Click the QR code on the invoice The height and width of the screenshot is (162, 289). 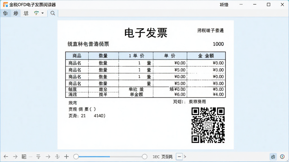click(208, 125)
